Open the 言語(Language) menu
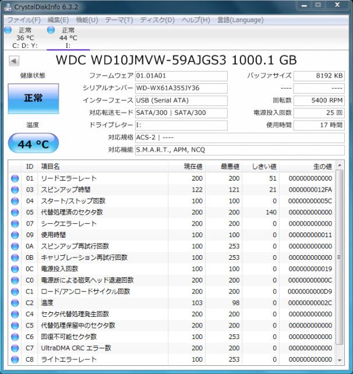Image resolution: width=353 pixels, height=374 pixels. click(241, 20)
